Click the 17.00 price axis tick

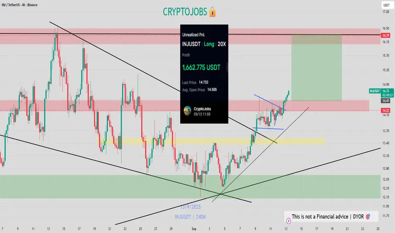[386, 12]
